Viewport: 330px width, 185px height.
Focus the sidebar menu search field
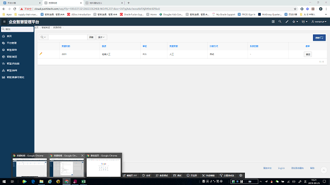click(17, 29)
